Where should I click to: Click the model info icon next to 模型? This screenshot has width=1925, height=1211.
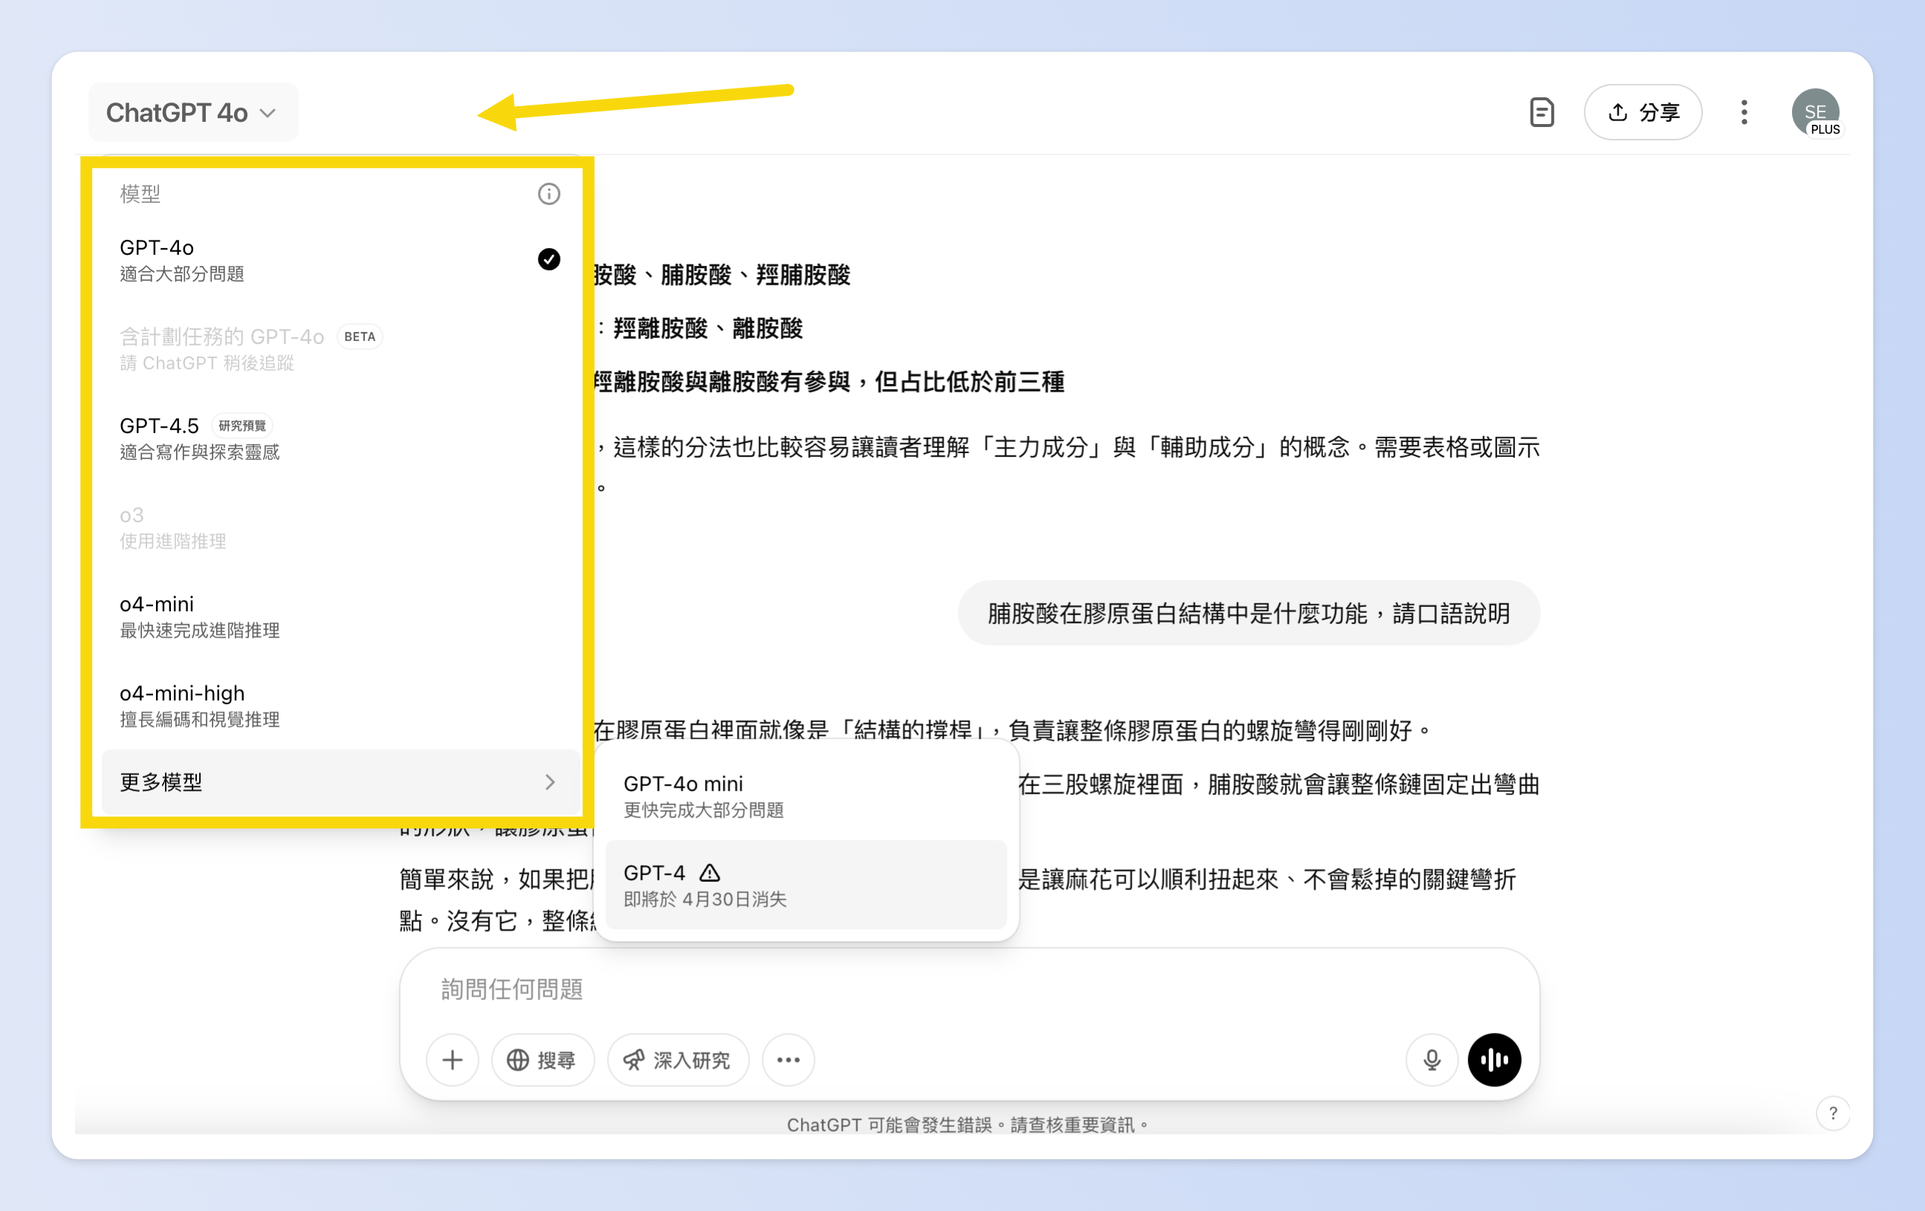(548, 193)
